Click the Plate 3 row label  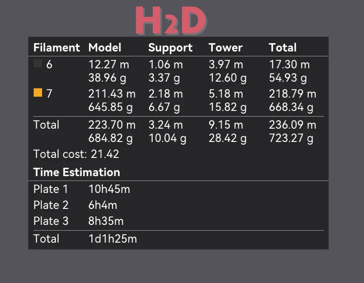[51, 221]
